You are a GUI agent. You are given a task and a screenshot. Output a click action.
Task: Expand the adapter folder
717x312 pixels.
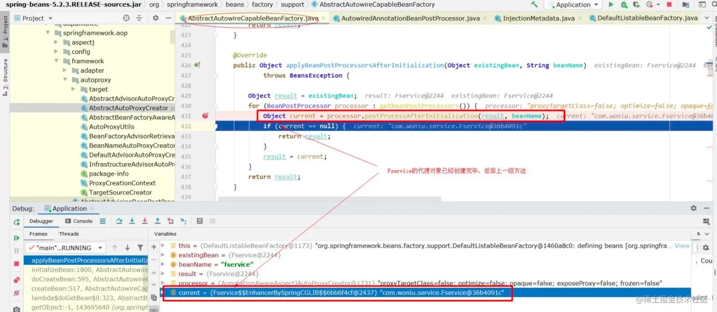coord(65,71)
